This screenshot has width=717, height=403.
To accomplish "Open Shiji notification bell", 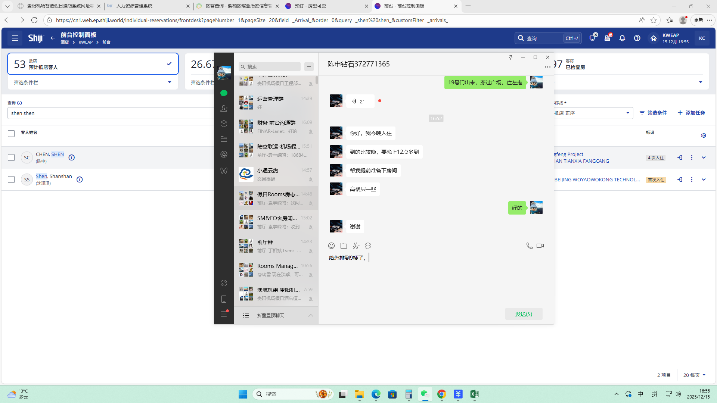I will pos(622,38).
